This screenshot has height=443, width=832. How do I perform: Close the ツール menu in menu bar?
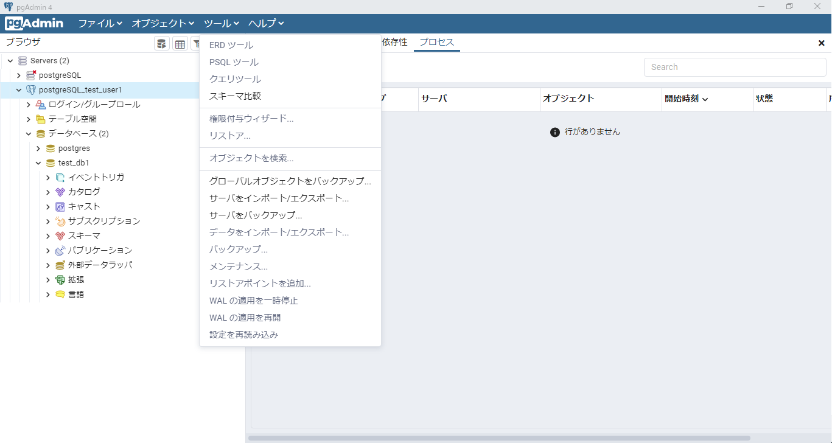222,24
